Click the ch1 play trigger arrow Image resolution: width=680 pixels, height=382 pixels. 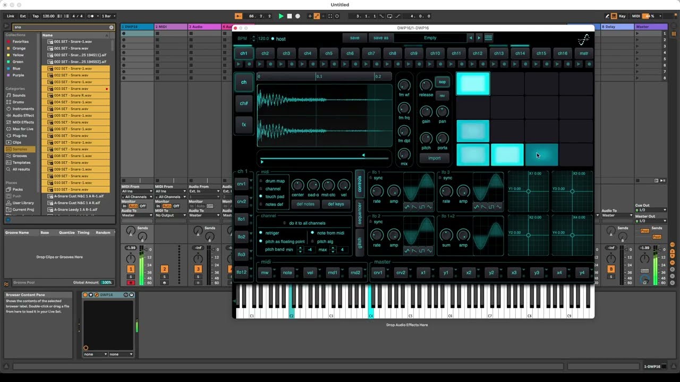coord(239,64)
